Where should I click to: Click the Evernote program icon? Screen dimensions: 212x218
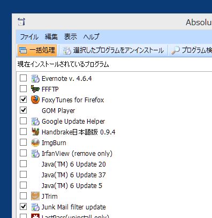[x=35, y=78]
